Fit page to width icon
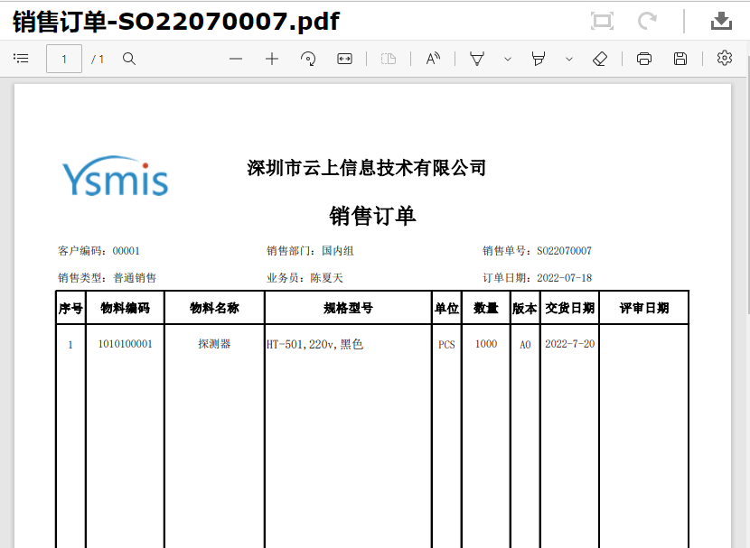The image size is (750, 548). click(x=344, y=59)
